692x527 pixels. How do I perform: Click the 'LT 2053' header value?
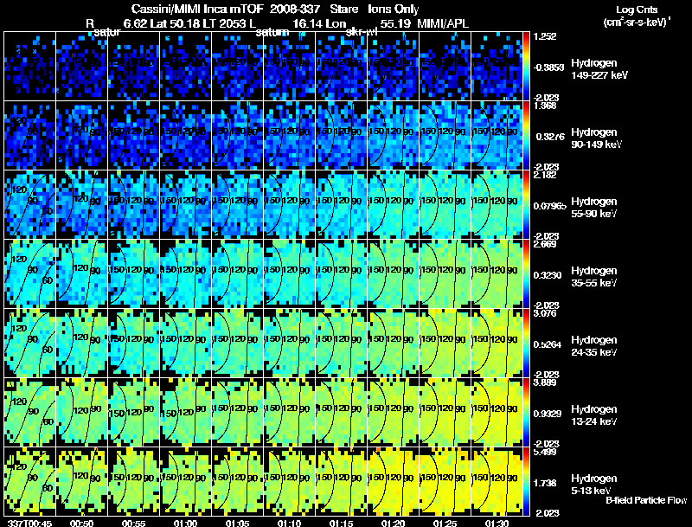pos(223,23)
